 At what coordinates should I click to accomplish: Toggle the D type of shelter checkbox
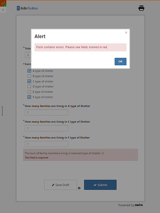point(29,86)
